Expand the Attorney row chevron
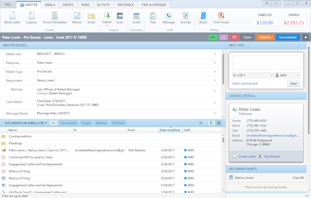The width and height of the screenshot is (311, 198). click(215, 91)
